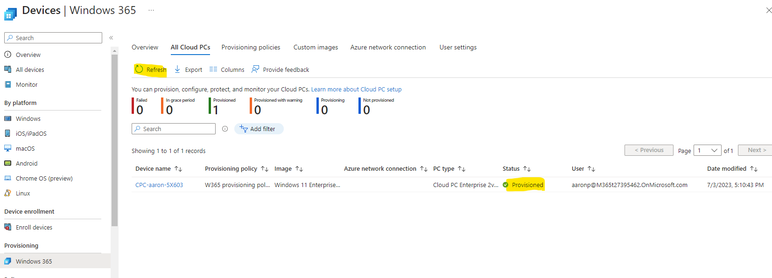Click the macOS platform icon
This screenshot has width=772, height=278.
[8, 148]
